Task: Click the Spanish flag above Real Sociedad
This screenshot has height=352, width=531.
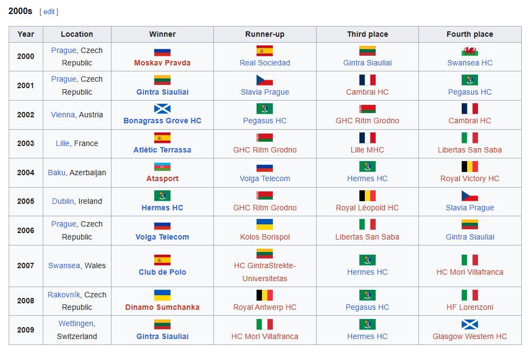Action: coord(265,51)
